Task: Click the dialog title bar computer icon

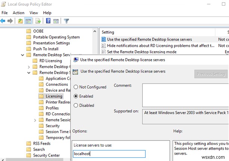Action: [x=76, y=60]
